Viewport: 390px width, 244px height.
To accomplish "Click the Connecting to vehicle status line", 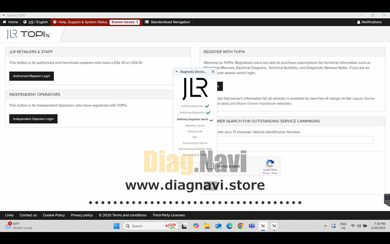I will (195, 143).
